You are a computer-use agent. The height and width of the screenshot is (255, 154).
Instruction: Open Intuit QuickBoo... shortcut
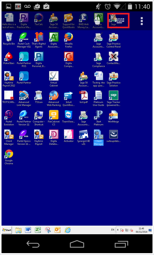click(x=69, y=99)
